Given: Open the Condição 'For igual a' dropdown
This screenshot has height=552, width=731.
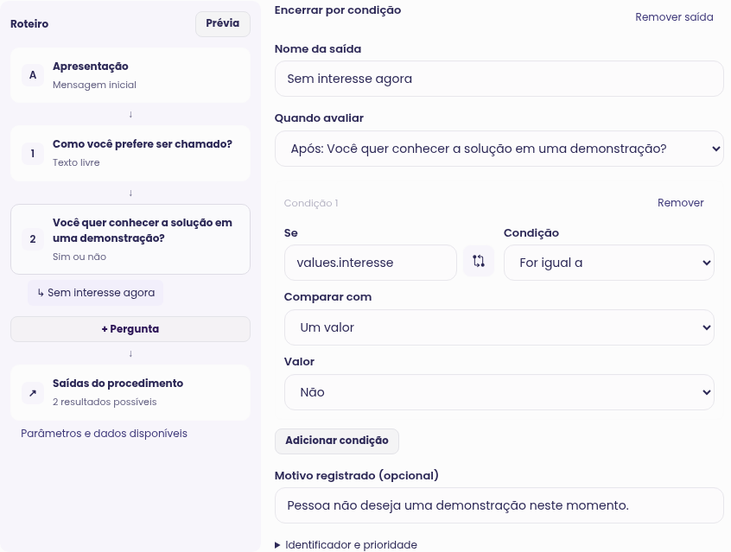Looking at the screenshot, I should [x=609, y=263].
